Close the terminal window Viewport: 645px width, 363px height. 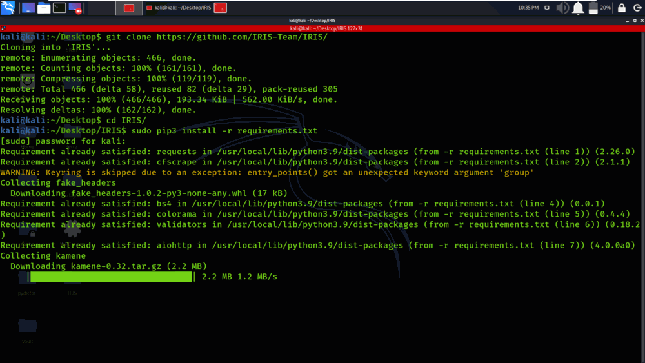click(x=642, y=21)
